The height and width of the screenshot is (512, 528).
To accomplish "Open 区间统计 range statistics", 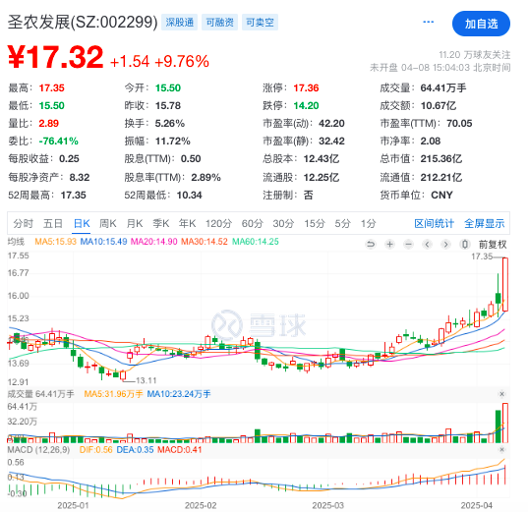I will pos(434,223).
